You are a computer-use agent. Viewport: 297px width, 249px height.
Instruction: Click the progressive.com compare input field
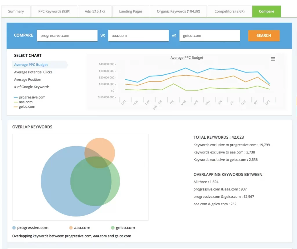pos(67,36)
